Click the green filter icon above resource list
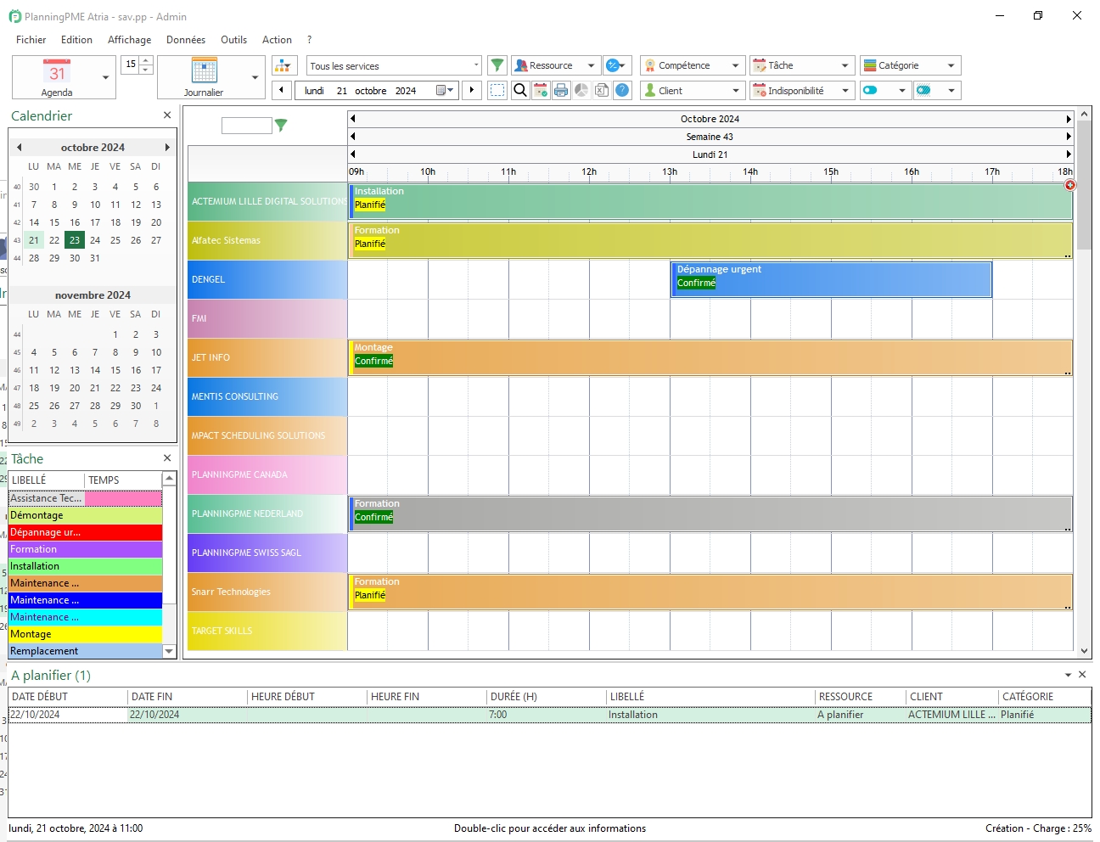The height and width of the screenshot is (842, 1100). point(281,126)
